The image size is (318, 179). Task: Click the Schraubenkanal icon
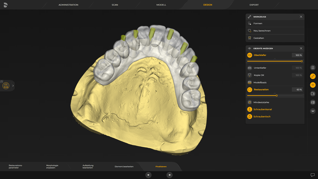[x=250, y=109]
